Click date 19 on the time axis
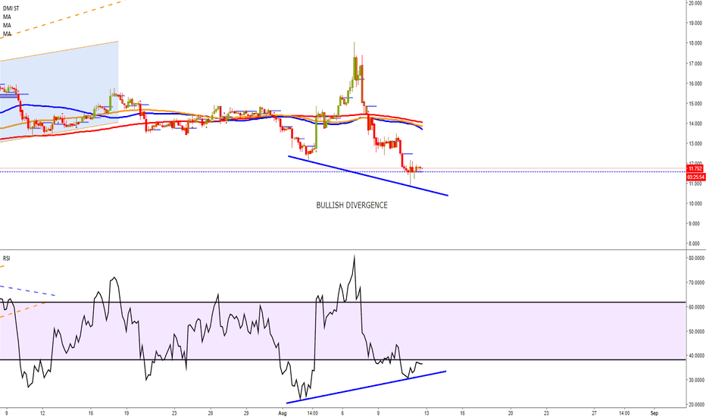The width and height of the screenshot is (706, 417). coord(127,413)
